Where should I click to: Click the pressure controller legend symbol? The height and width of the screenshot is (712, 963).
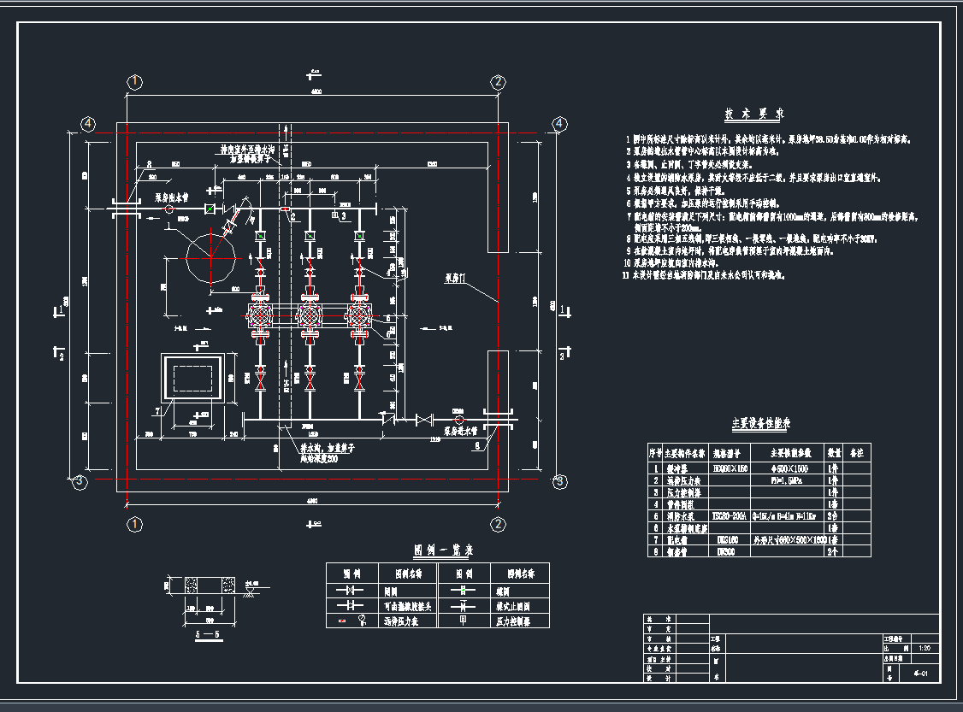coord(463,621)
